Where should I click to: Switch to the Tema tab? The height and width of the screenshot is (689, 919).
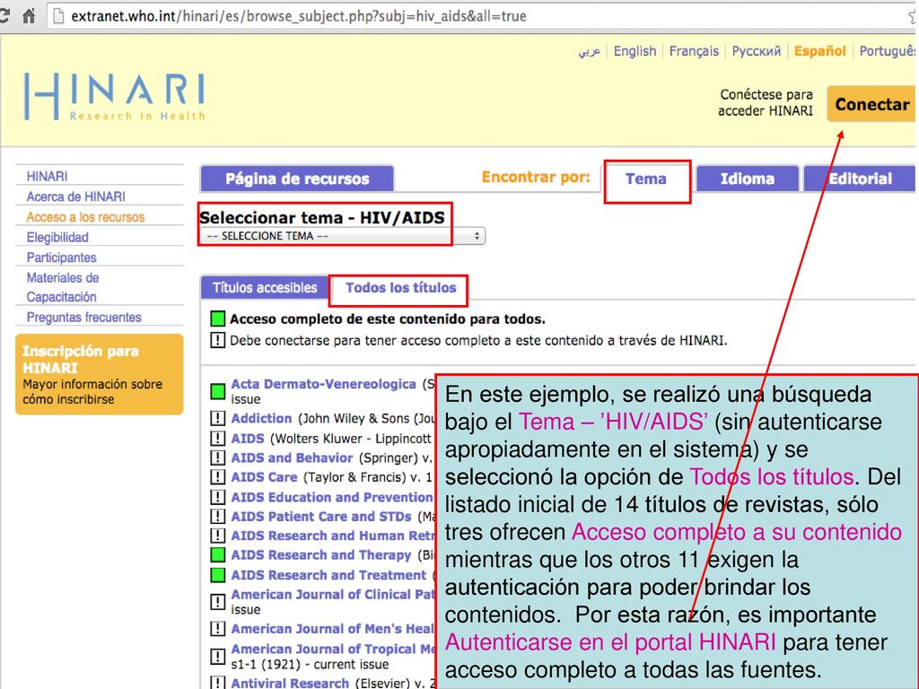click(646, 179)
